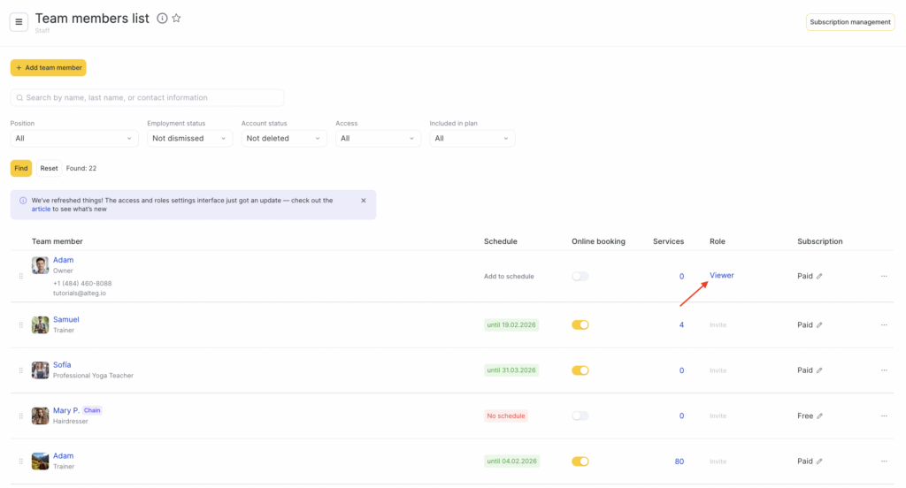Image resolution: width=906 pixels, height=488 pixels.
Task: Turn off Sofia's online booking toggle
Action: tap(580, 370)
